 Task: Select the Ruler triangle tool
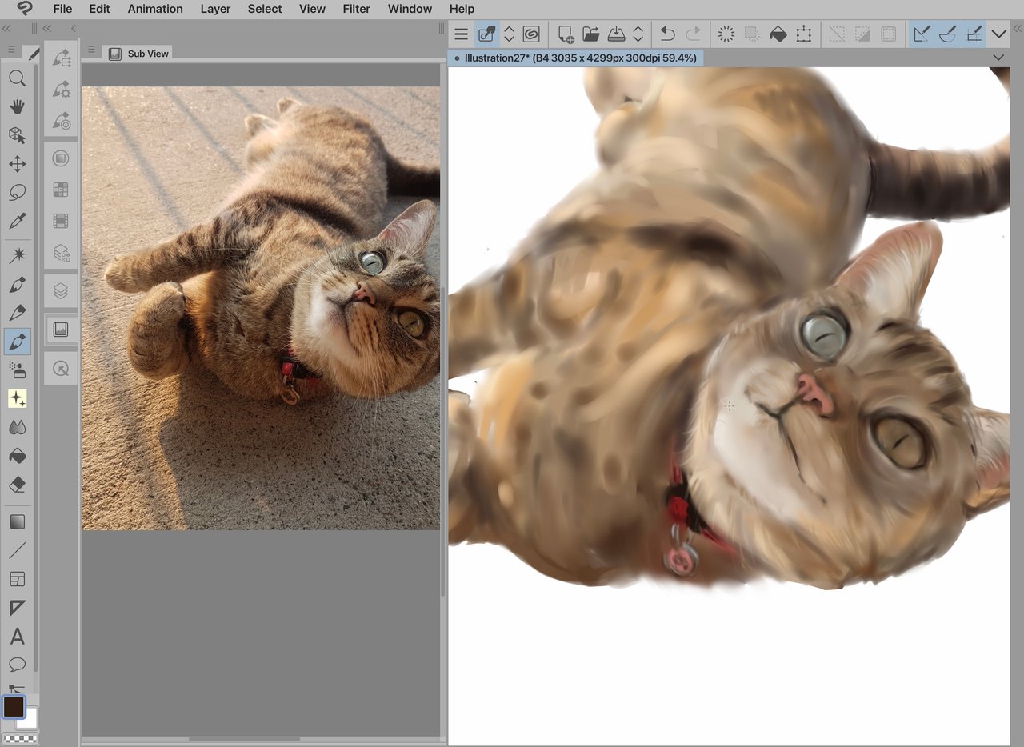[x=17, y=608]
